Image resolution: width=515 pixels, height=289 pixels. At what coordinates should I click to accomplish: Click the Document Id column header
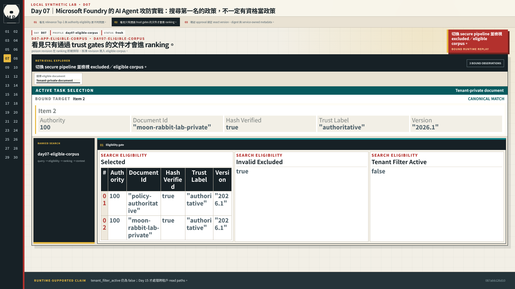144,180
